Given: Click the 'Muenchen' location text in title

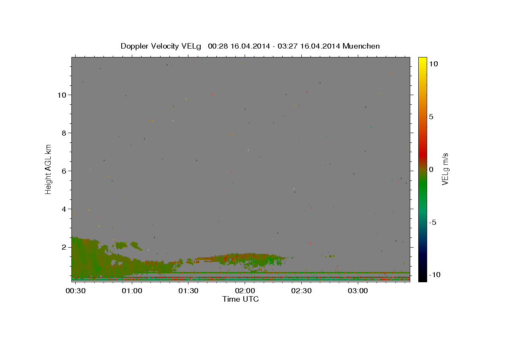Looking at the screenshot, I should click(x=361, y=46).
